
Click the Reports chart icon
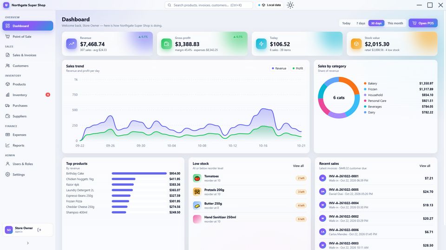(x=7, y=145)
